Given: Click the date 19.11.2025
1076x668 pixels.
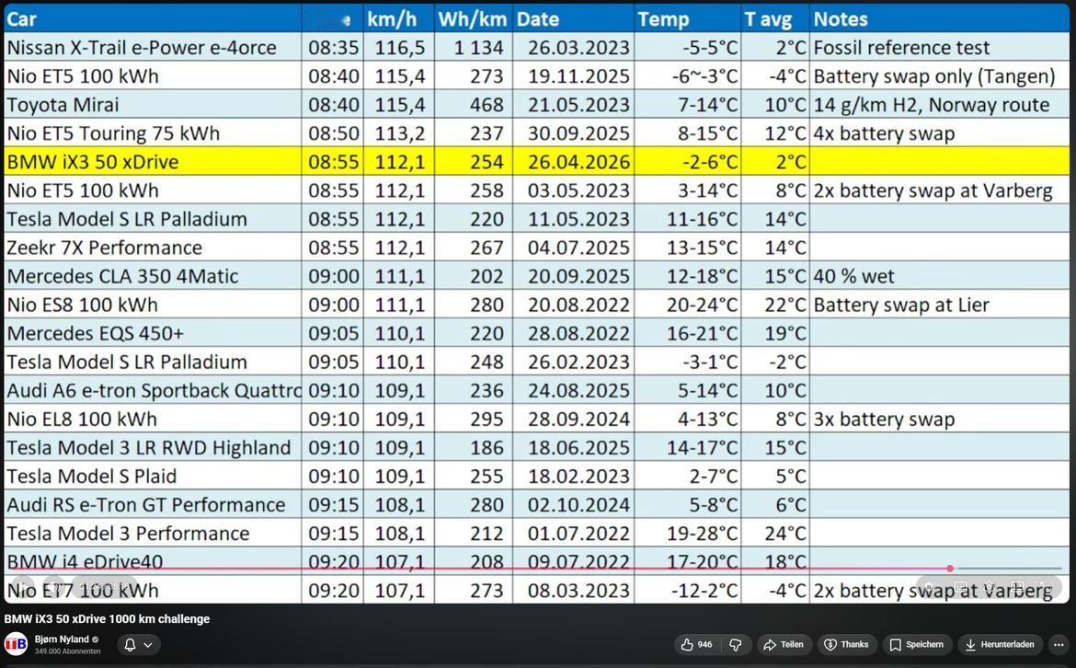Looking at the screenshot, I should (x=578, y=76).
